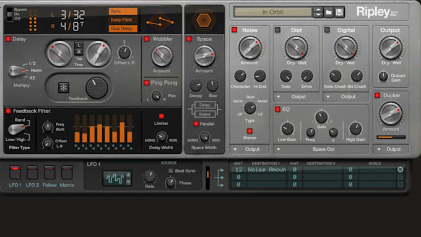Viewport: 421px width, 237px height.
Task: Enable the Digital section
Action: click(327, 30)
